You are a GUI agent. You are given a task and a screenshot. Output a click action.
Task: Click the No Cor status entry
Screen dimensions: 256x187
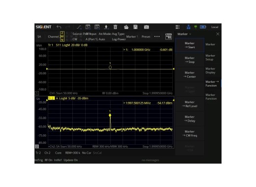tap(87, 153)
